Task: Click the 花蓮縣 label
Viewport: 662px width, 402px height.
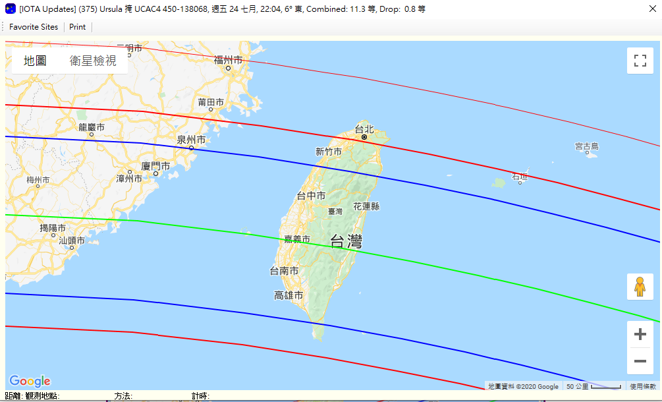Action: (366, 206)
